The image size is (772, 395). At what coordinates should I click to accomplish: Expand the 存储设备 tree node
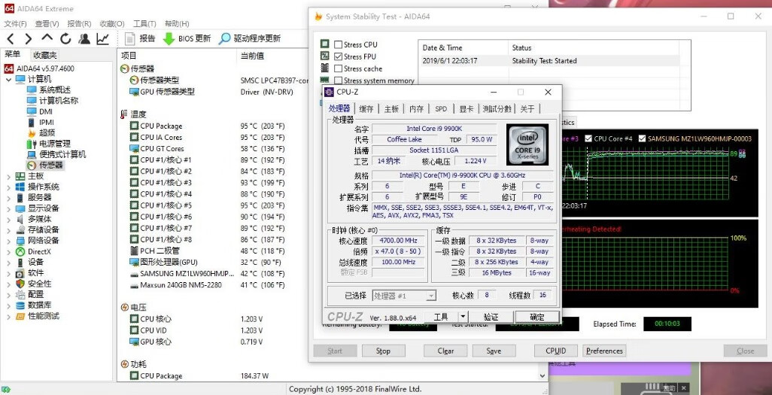coord(8,229)
